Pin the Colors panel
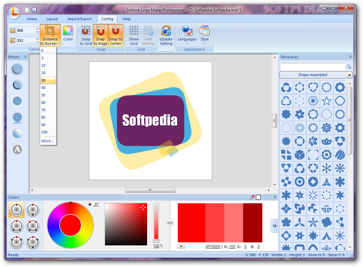The width and height of the screenshot is (363, 267). 275,197
